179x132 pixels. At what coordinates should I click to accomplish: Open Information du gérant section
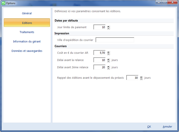tap(27, 41)
